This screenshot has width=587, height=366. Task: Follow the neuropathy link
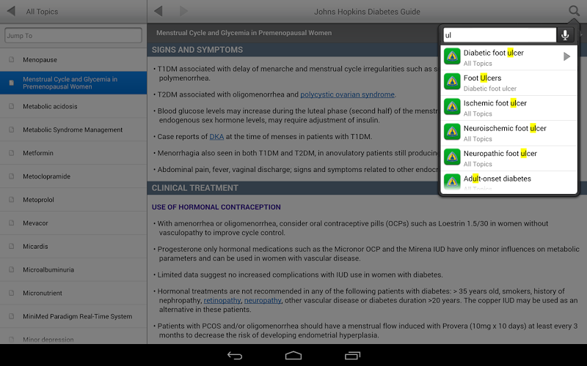[263, 300]
